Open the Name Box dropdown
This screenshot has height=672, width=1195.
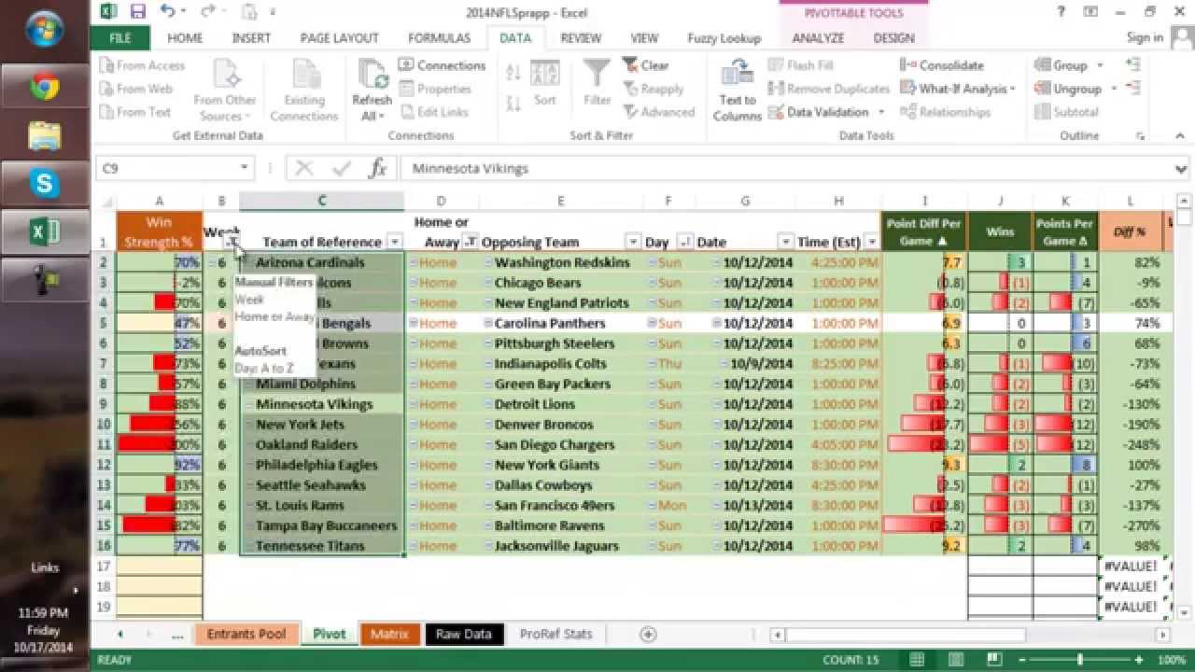point(245,169)
